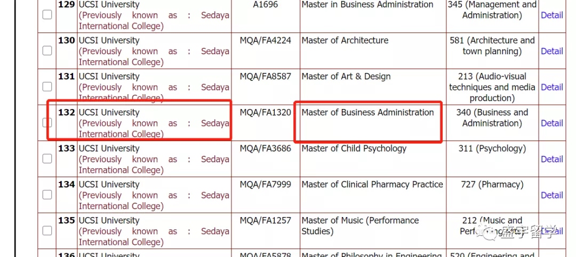The width and height of the screenshot is (576, 257).
Task: Open Detail link for Master of Art & Design
Action: [x=552, y=87]
